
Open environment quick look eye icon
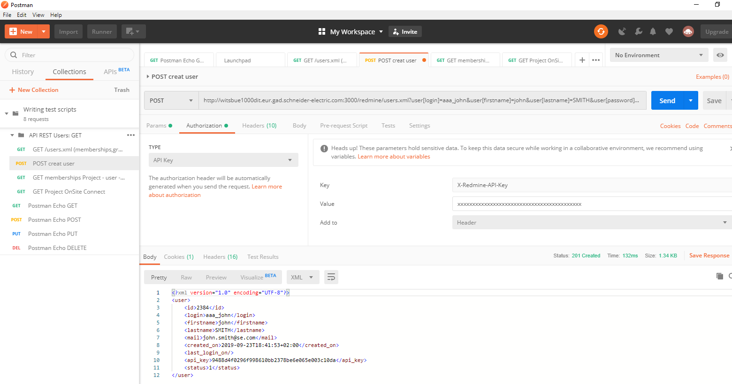[720, 55]
